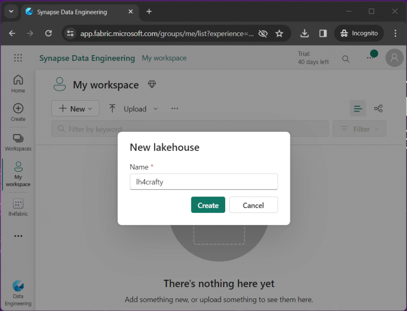Open lh4fabric lakehouse from the sidebar
The image size is (407, 311).
tap(18, 207)
